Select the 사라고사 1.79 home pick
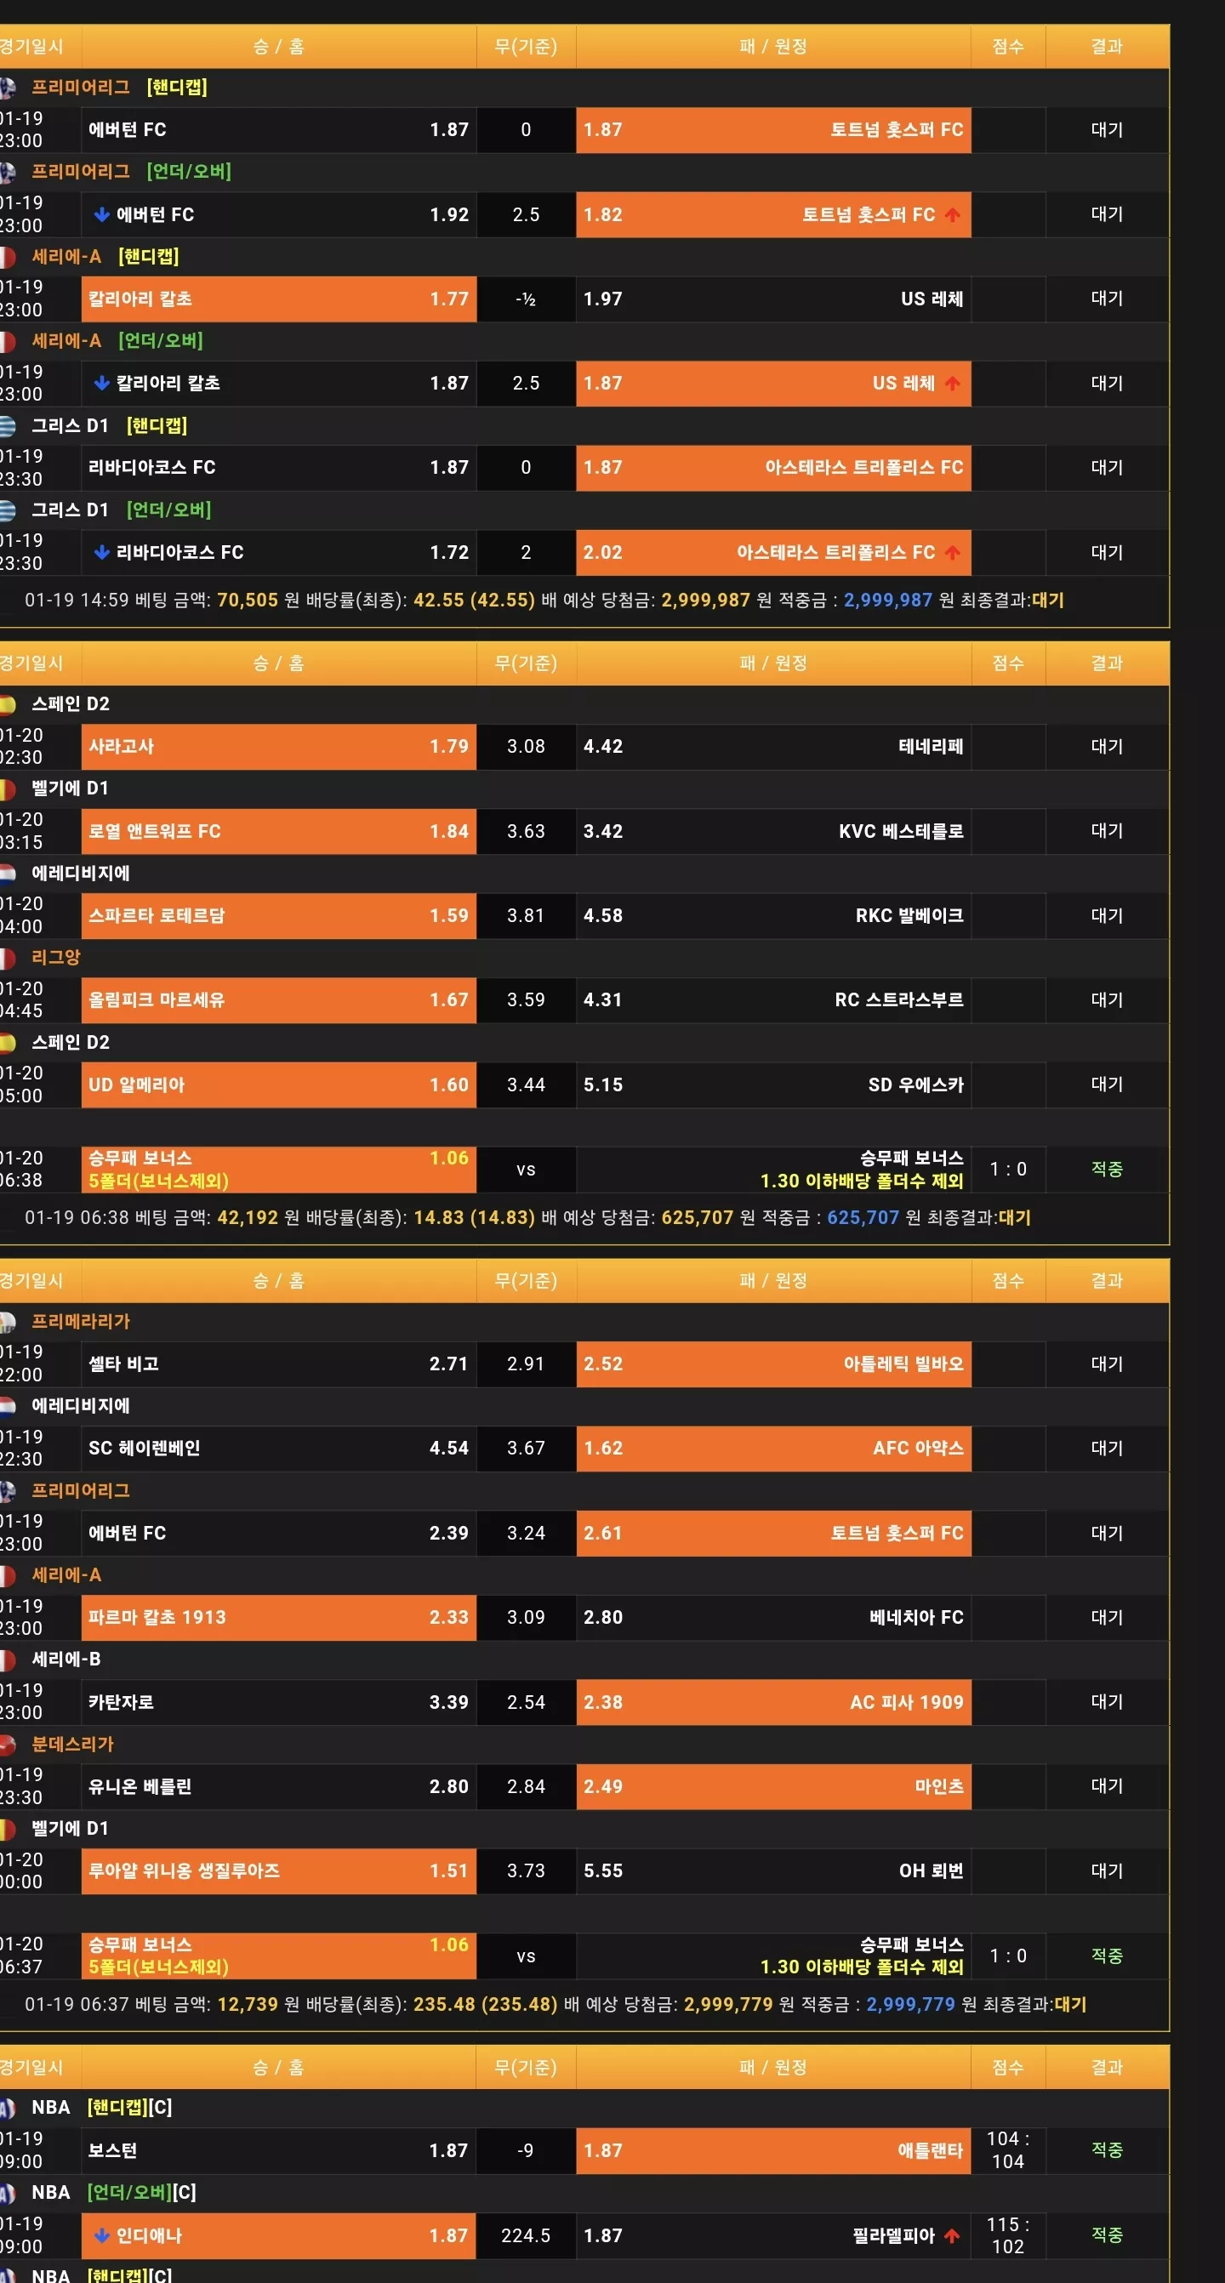1225x2283 pixels. click(278, 746)
